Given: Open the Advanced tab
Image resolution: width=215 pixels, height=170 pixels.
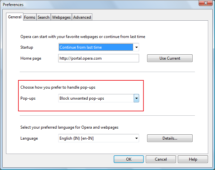Looking at the screenshot, I should coord(82,17).
